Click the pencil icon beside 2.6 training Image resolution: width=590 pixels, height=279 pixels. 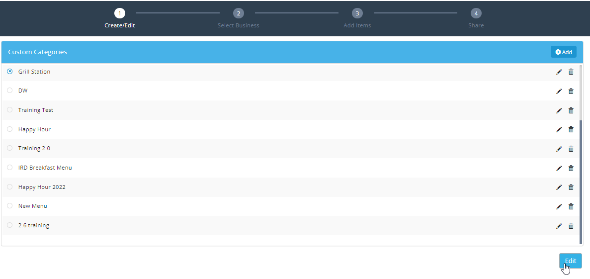559,226
